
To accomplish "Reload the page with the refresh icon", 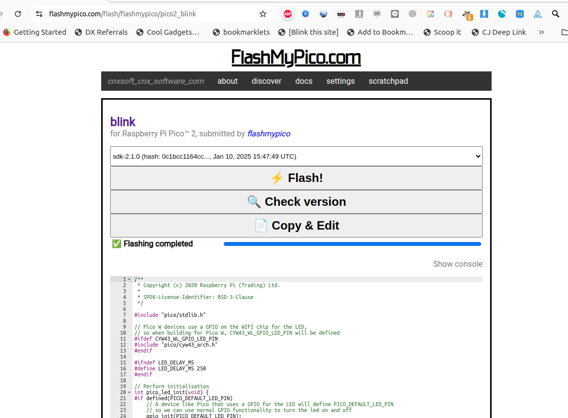I will pos(17,14).
